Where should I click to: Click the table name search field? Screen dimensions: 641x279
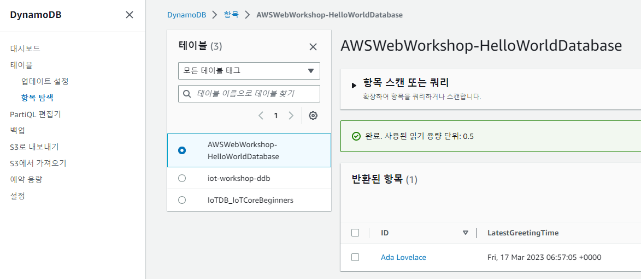(249, 94)
